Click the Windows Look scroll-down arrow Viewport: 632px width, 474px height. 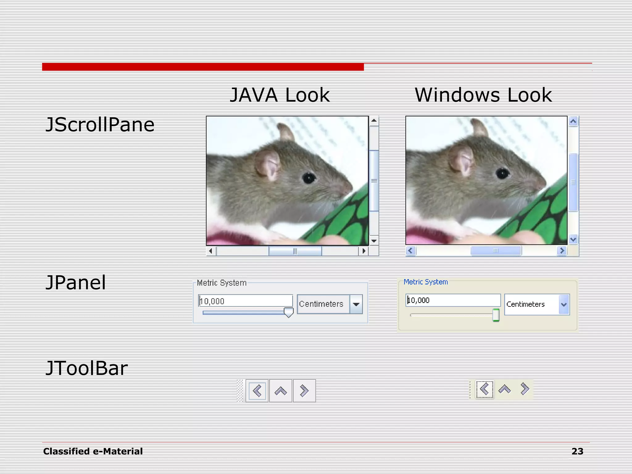point(573,239)
